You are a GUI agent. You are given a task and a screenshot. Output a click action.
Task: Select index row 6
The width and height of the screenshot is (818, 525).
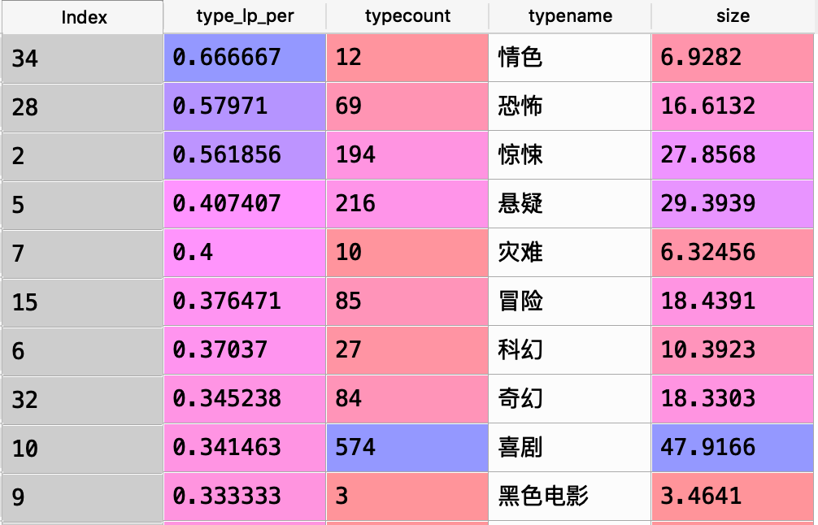click(82, 350)
